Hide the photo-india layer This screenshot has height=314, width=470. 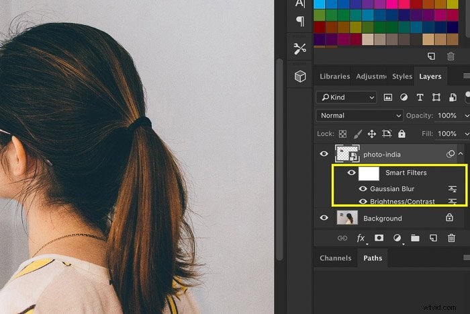(324, 154)
